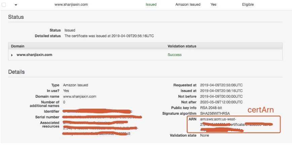Click the Success validation status text
Viewport: 292px width, 145px height.
tap(175, 55)
